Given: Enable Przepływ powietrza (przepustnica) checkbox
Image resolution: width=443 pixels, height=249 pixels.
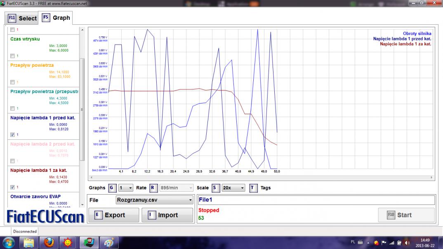Looking at the screenshot, I should click(x=12, y=108).
